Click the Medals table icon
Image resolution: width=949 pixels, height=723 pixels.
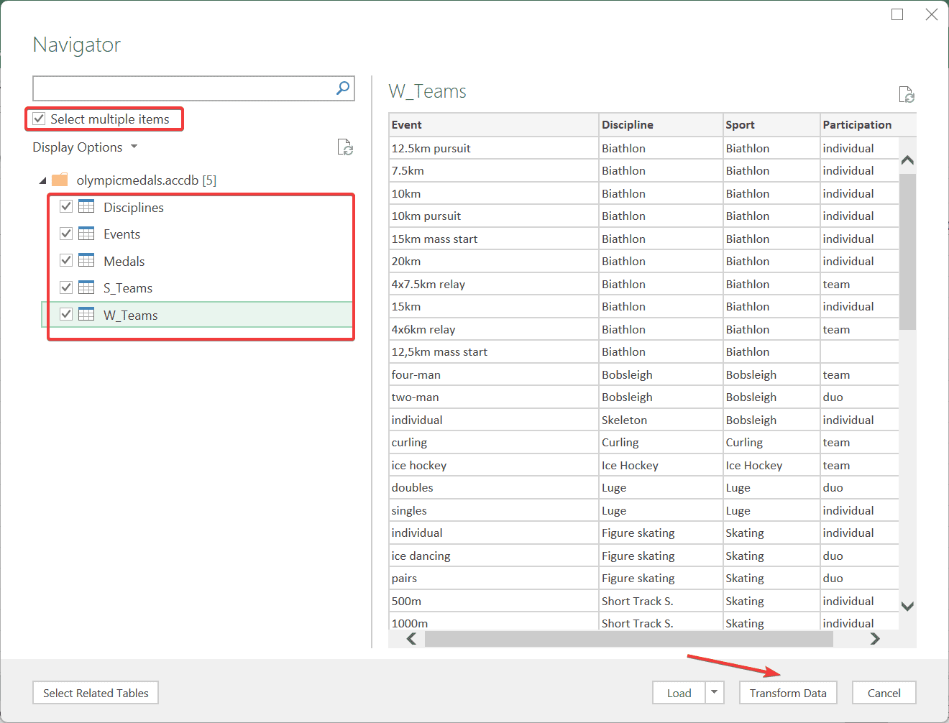(x=86, y=260)
